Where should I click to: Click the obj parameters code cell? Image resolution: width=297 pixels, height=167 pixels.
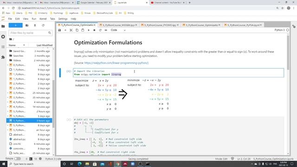click(x=179, y=136)
